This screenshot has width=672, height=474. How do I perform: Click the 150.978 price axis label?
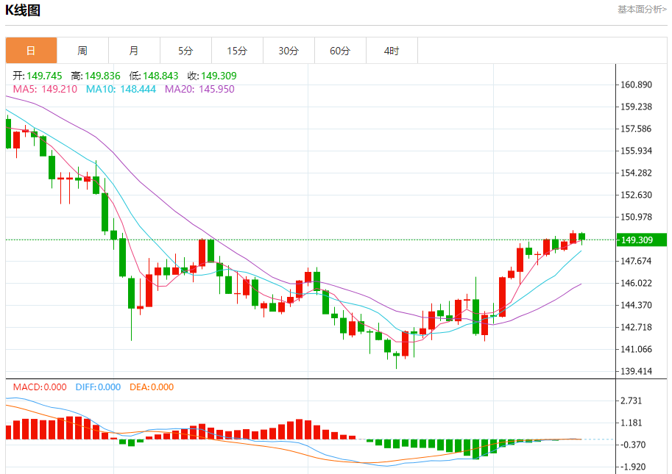637,217
